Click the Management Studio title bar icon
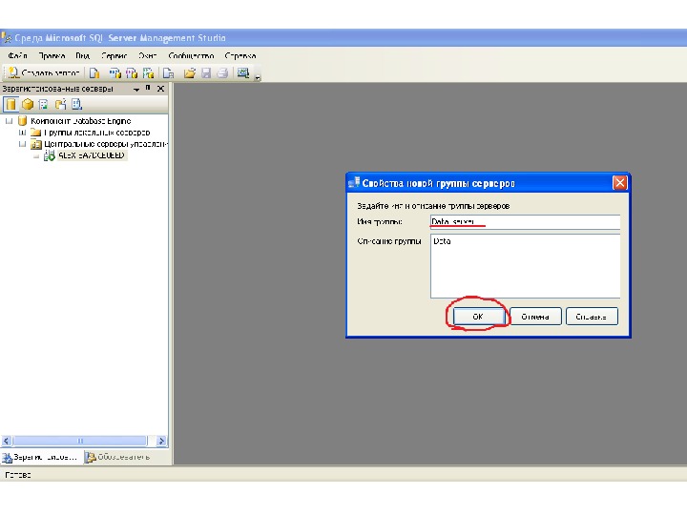This screenshot has height=515, width=687. click(7, 38)
